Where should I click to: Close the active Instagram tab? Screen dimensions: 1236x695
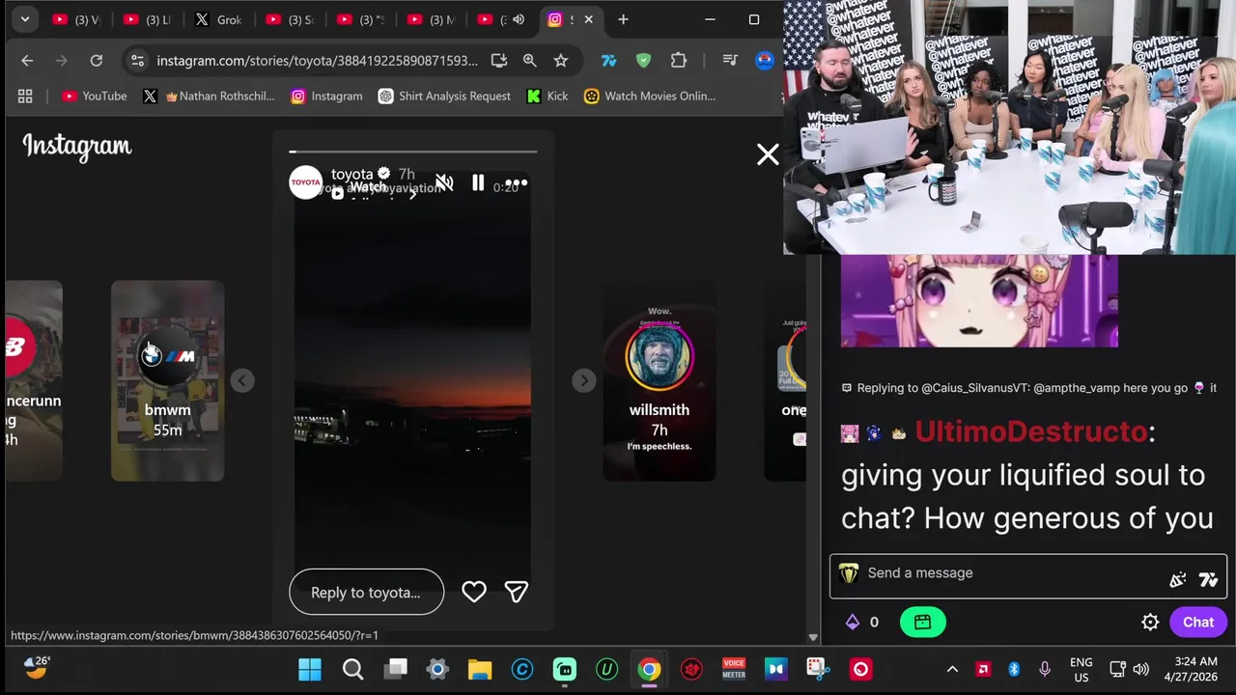click(x=588, y=19)
